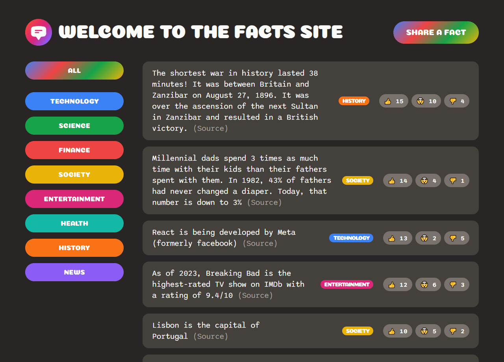Viewport: 504px width, 362px height.
Task: Click mind-blown vote on the Millennial dads fact
Action: point(428,180)
